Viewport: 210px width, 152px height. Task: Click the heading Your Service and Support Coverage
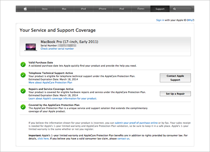[57, 30]
